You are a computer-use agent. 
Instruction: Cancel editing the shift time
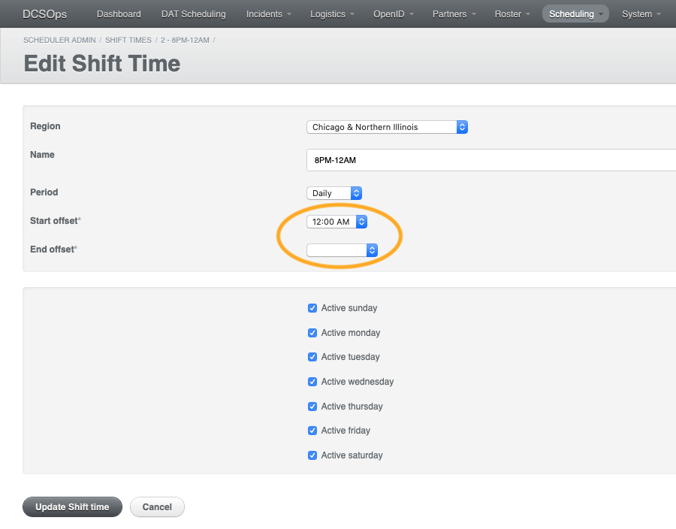pos(157,506)
